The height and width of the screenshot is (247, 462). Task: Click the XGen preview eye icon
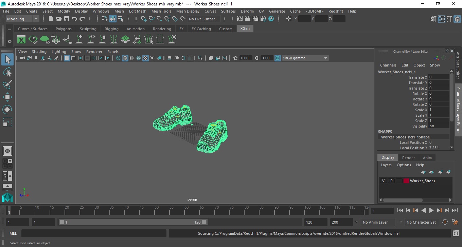(33, 39)
